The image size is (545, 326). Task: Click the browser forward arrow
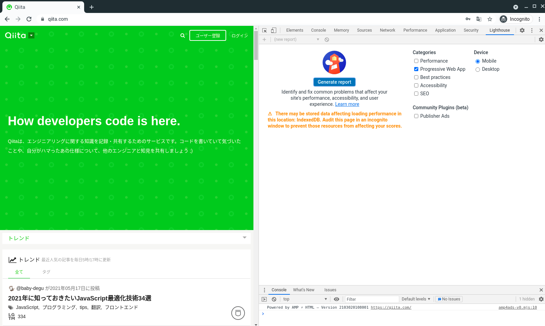click(18, 19)
